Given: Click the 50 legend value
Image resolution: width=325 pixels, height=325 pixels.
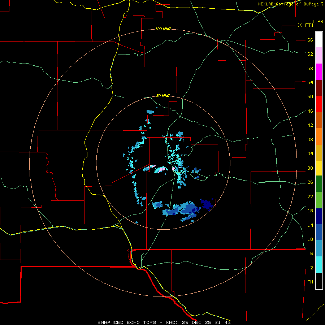Looking at the screenshot, I should click(x=310, y=97).
